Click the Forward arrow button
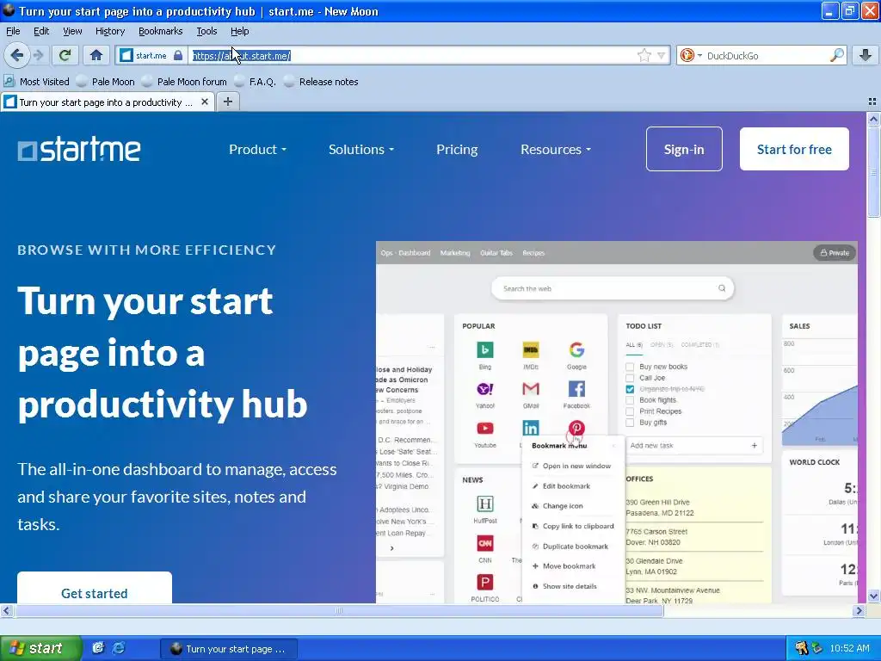 tap(38, 55)
